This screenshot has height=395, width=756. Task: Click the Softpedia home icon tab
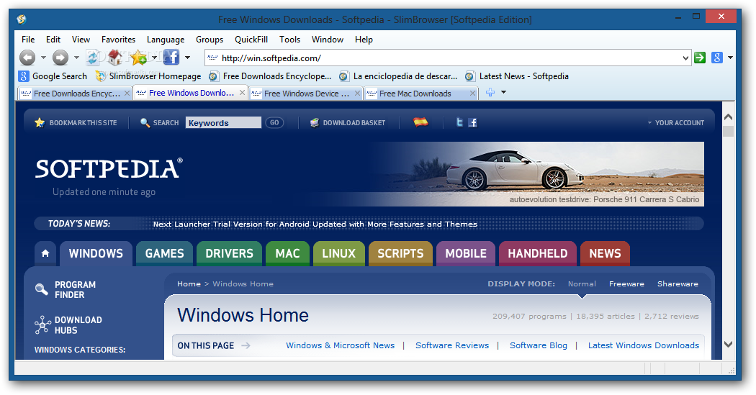[x=45, y=253]
